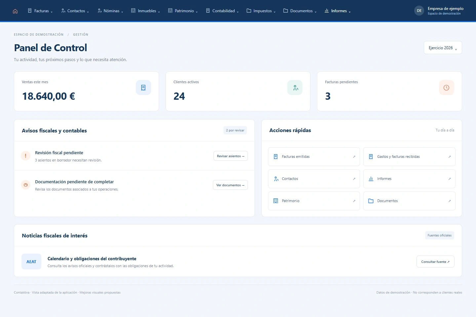Click the Revisión fiscal pendiente notice title

[59, 153]
